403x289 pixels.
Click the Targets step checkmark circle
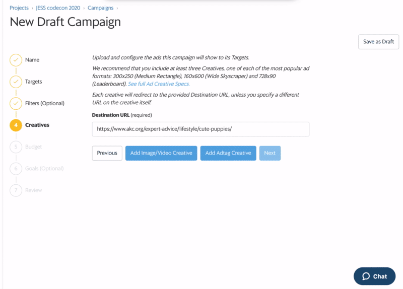coord(16,82)
